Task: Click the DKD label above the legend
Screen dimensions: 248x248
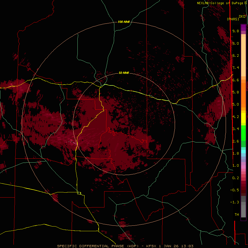Action: (x=242, y=17)
